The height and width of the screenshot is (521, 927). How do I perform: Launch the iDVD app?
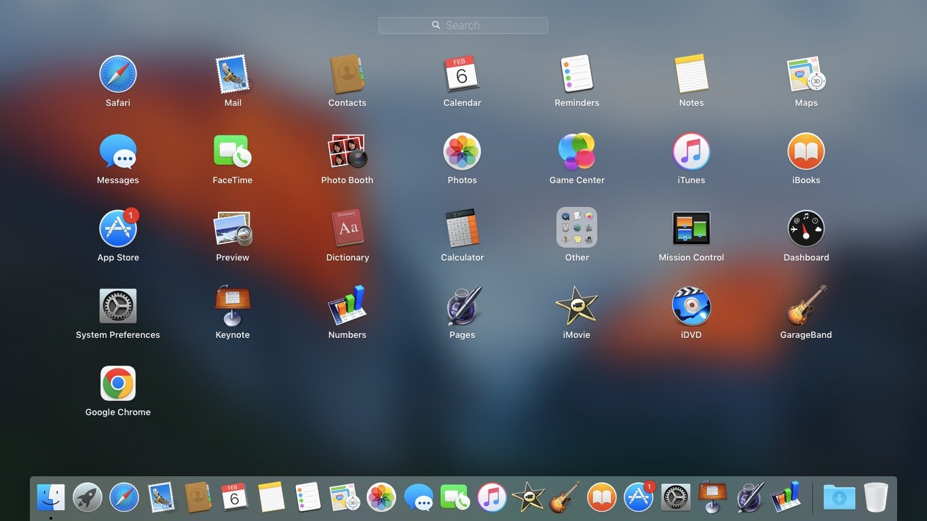pos(692,306)
